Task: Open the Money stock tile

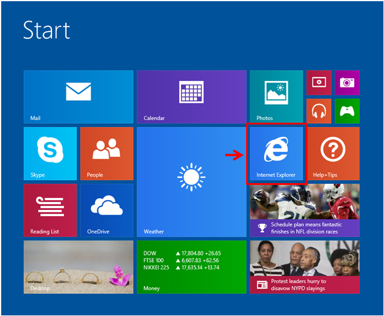Action: tap(192, 267)
